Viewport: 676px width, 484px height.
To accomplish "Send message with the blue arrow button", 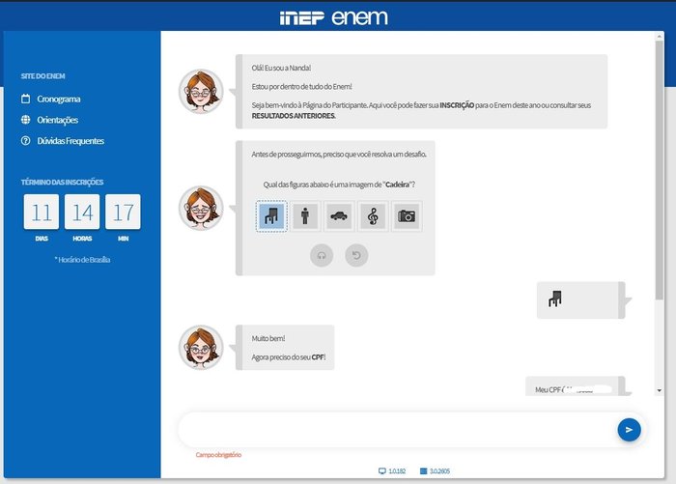I will (x=629, y=430).
